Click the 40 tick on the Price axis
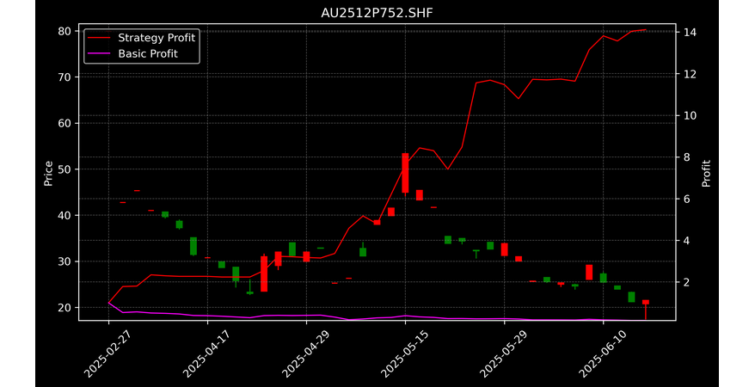The height and width of the screenshot is (387, 755). 65,215
